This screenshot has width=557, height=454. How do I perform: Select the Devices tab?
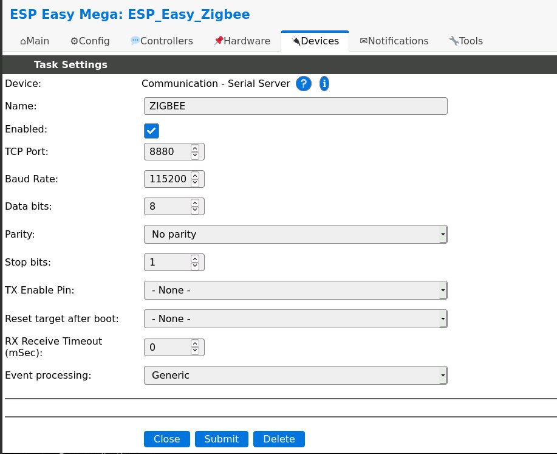point(315,41)
